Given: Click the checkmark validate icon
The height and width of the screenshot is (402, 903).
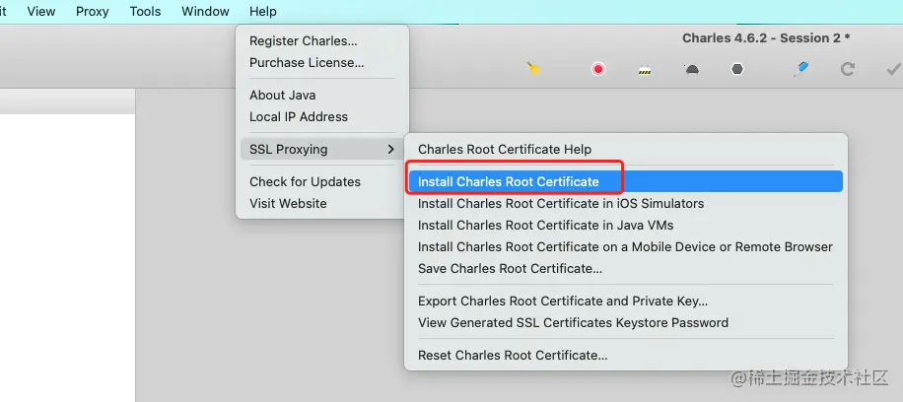Looking at the screenshot, I should [892, 69].
